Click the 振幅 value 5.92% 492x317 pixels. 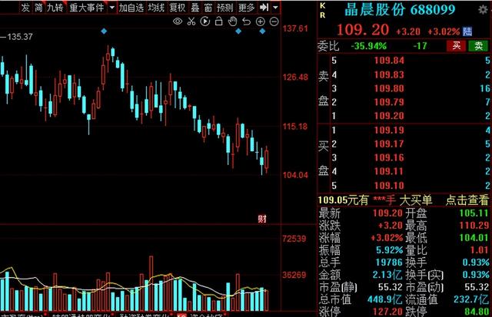click(x=390, y=250)
